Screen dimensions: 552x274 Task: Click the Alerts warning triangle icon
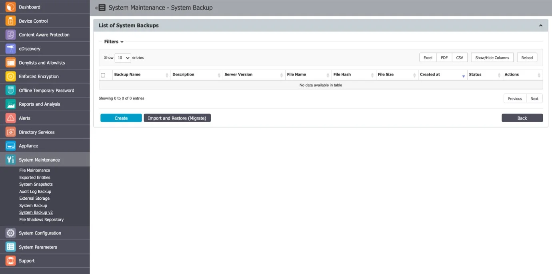tap(11, 118)
